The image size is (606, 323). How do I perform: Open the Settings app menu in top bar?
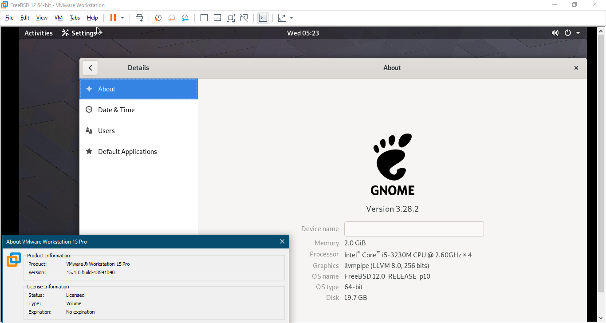(82, 33)
